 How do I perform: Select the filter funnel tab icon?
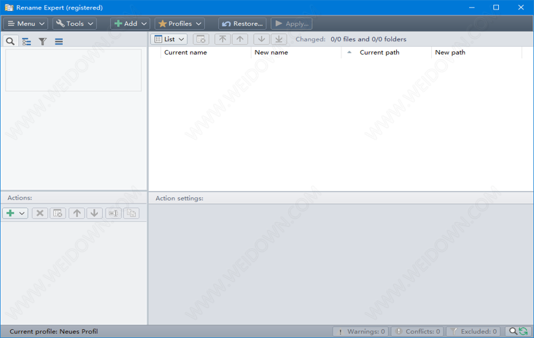[43, 41]
